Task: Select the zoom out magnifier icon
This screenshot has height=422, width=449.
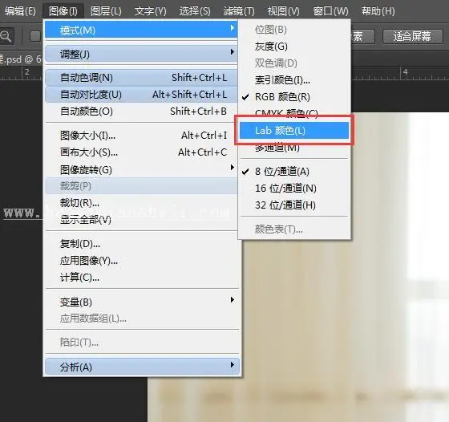Action: coord(6,36)
